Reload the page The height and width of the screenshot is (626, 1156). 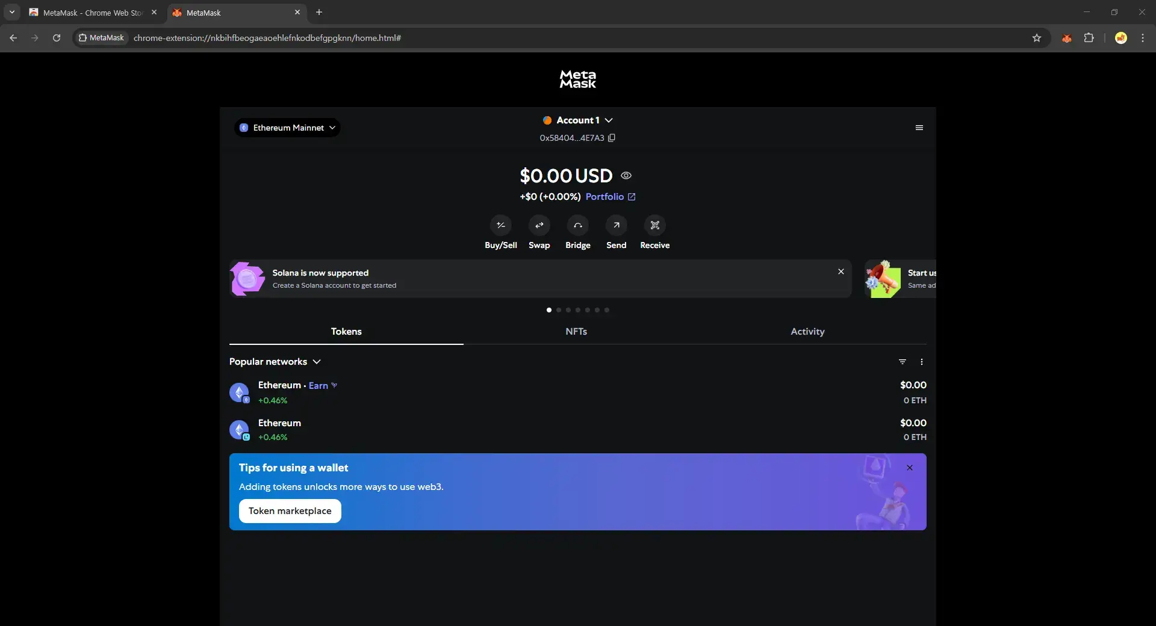click(x=57, y=38)
